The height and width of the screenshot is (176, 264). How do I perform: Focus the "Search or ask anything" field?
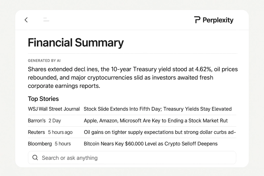click(132, 158)
